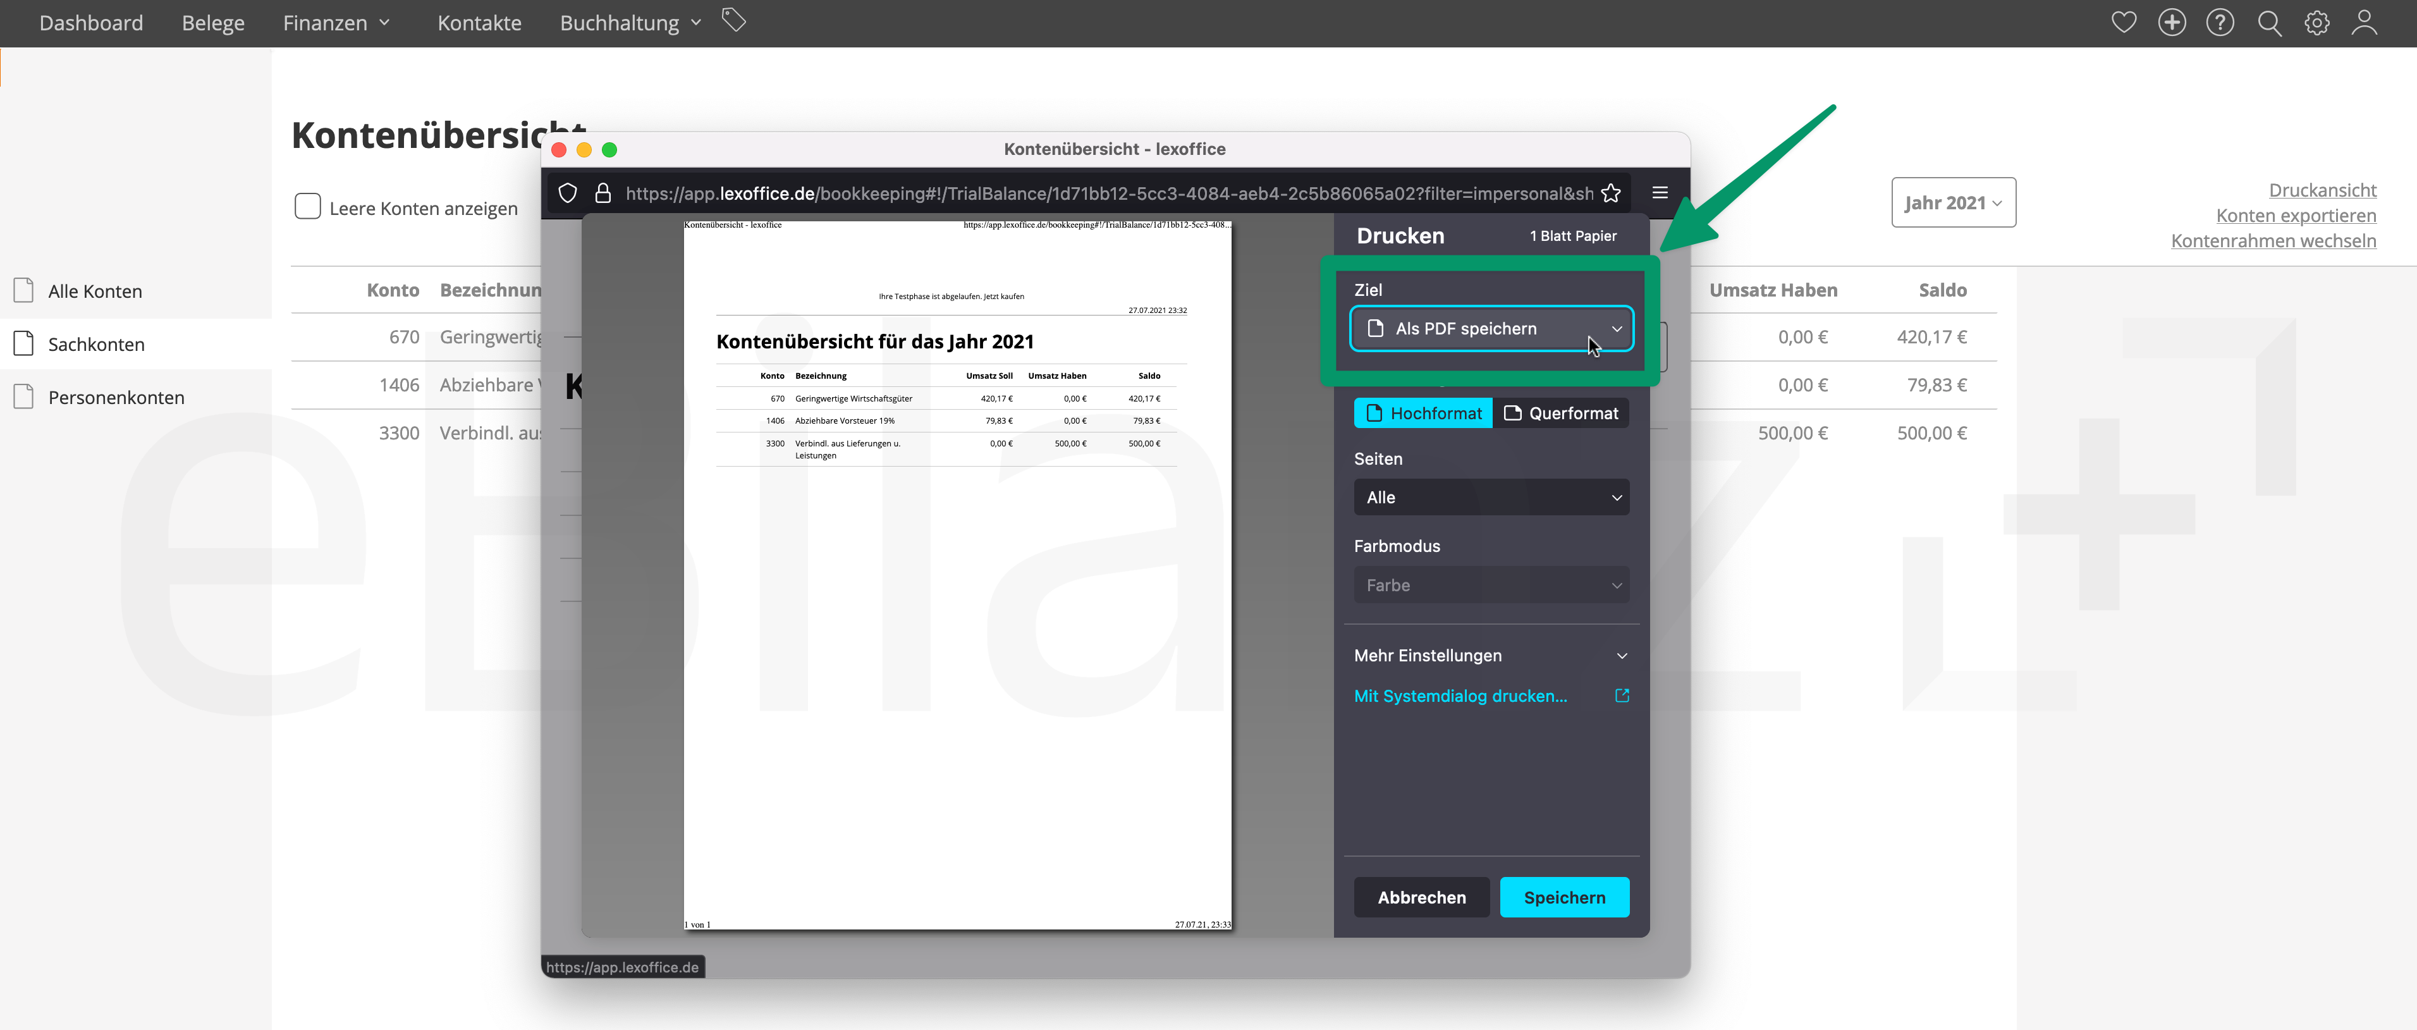The image size is (2417, 1030).
Task: Click the Speichern button
Action: (1564, 897)
